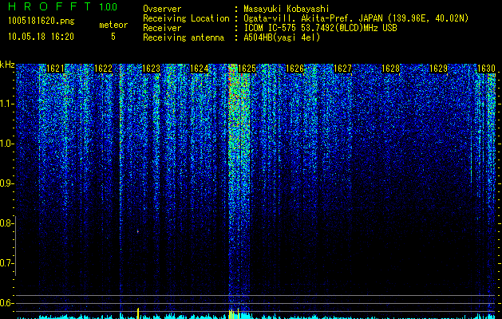The width and height of the screenshot is (502, 319).
Task: Click the 1627 time marker
Action: coord(342,69)
